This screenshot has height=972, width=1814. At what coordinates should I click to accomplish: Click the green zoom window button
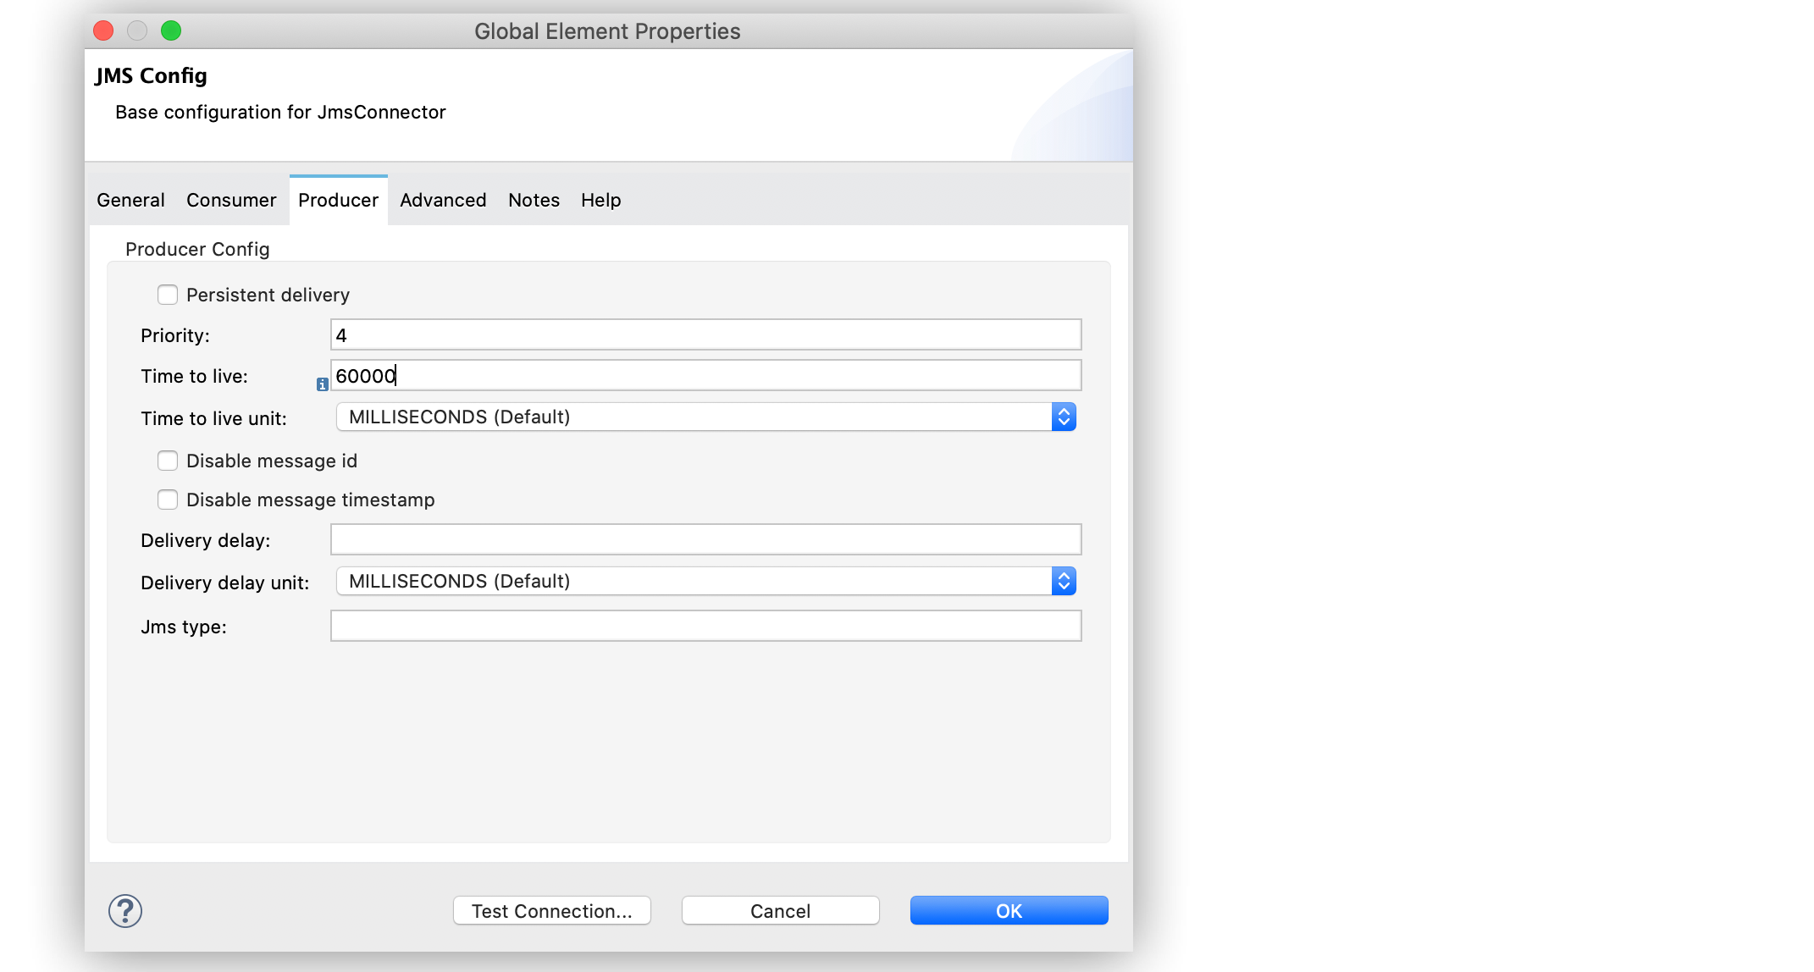[171, 31]
